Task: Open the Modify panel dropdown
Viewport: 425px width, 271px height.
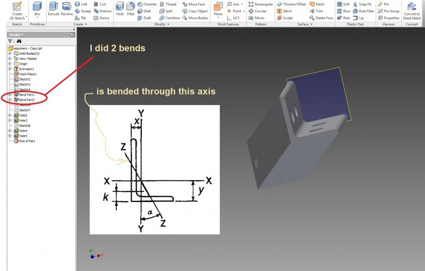Action: click(162, 24)
